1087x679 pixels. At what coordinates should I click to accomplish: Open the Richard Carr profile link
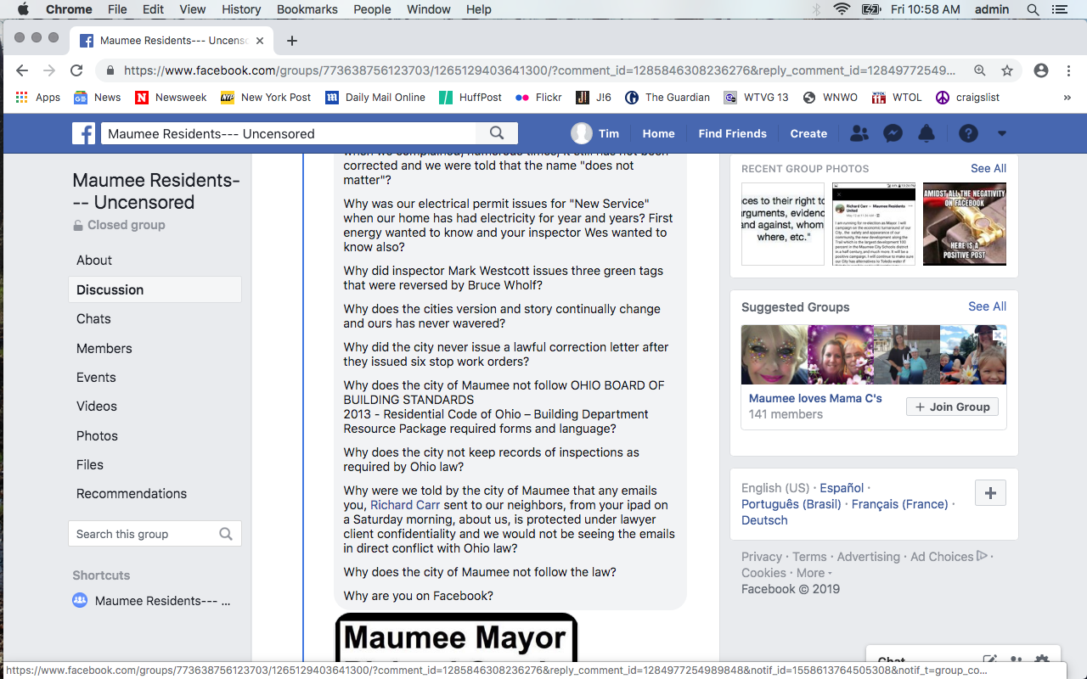point(405,505)
